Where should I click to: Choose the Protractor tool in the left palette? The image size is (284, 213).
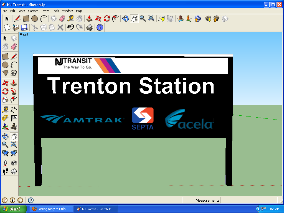tap(5, 118)
